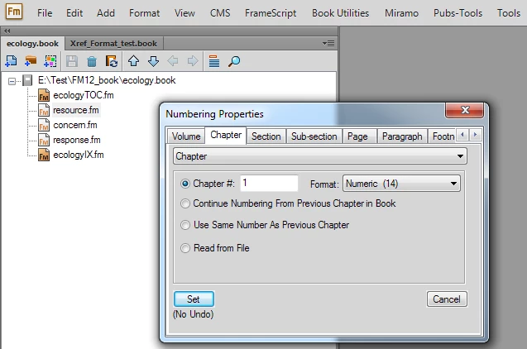Image resolution: width=527 pixels, height=349 pixels.
Task: Click the Add Folder icon in book toolbar
Action: pyautogui.click(x=31, y=61)
